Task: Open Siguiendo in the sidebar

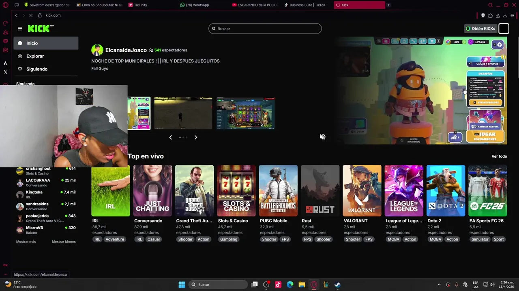Action: coord(46,69)
